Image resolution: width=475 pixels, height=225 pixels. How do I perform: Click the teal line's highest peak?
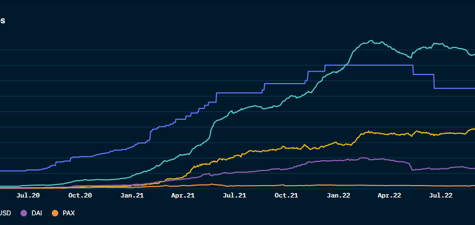click(x=371, y=40)
